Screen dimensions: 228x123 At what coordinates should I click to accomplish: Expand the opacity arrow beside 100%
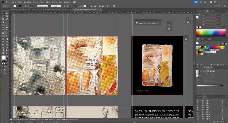click(77, 6)
